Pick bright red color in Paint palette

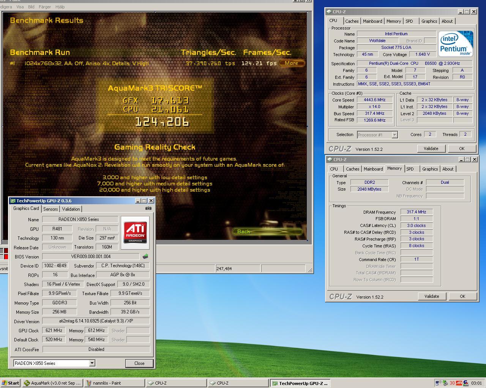5,257
